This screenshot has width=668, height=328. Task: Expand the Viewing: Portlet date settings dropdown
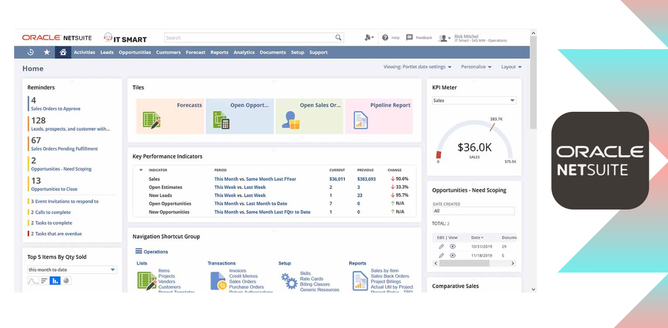[x=418, y=67]
